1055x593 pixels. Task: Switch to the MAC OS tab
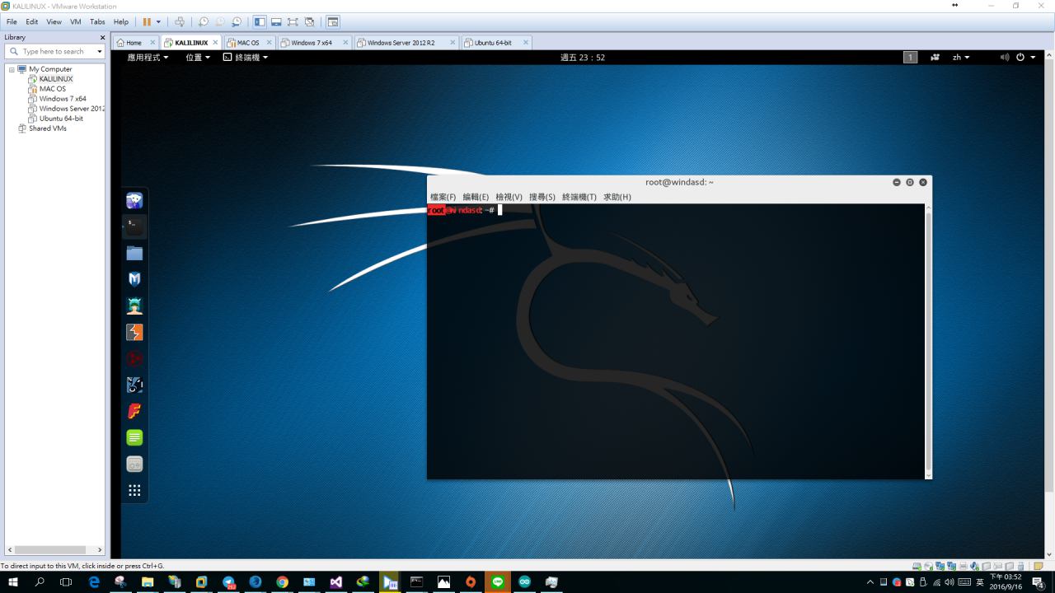click(x=248, y=43)
